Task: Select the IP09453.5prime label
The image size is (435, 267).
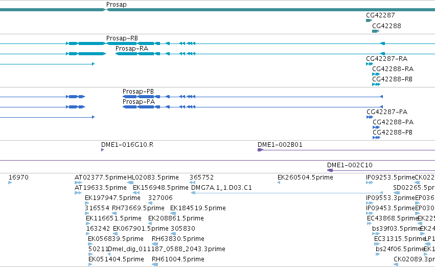Action: (391, 208)
